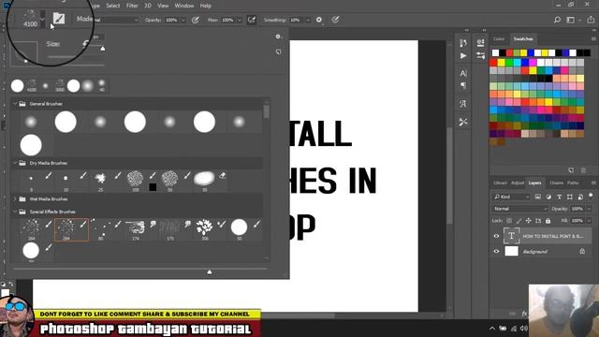Collapse the Special Effects Brushes folder
This screenshot has height=337, width=599.
15,212
